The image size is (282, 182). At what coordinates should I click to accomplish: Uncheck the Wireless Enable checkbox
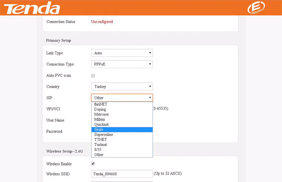pyautogui.click(x=93, y=163)
